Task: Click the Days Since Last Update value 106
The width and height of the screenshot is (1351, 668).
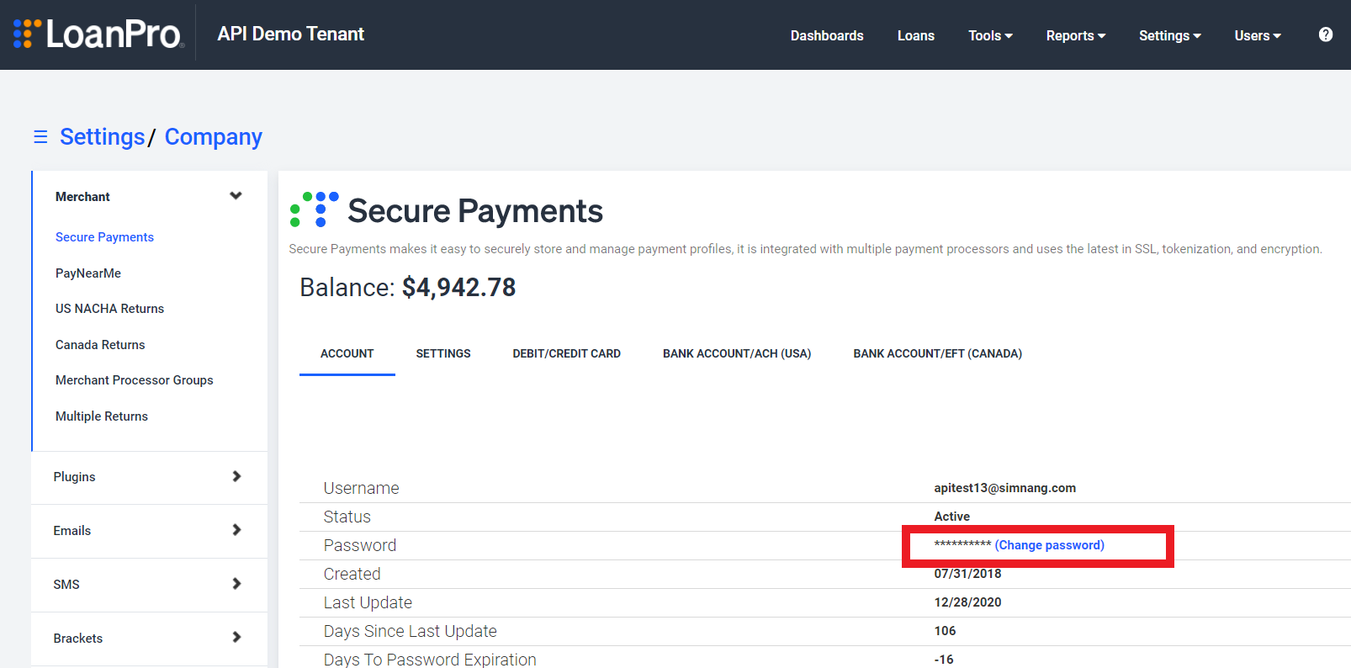Action: [x=946, y=631]
